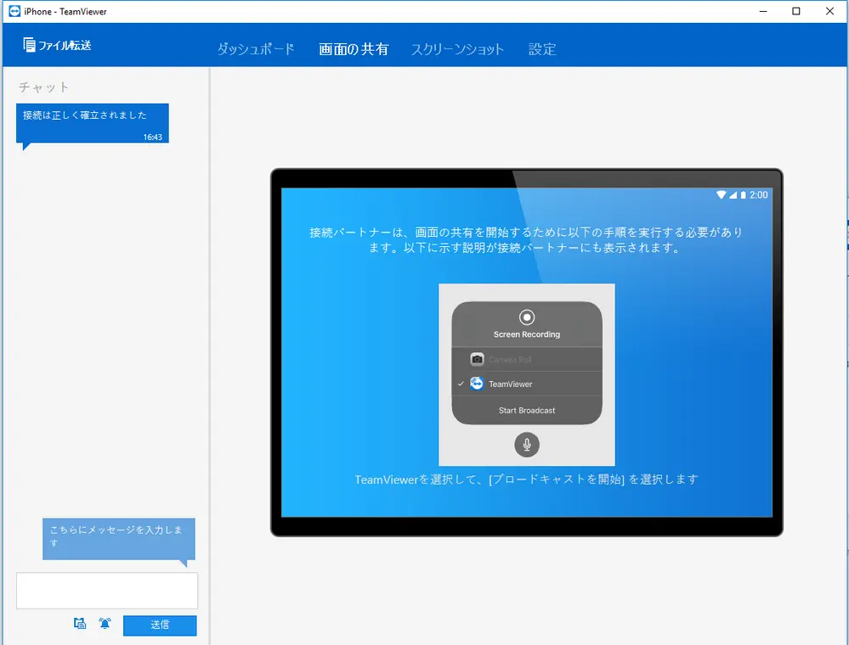The height and width of the screenshot is (645, 849).
Task: Click the 送信 send button
Action: pos(160,625)
